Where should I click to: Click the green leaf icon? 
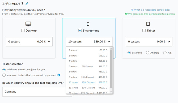126,14
